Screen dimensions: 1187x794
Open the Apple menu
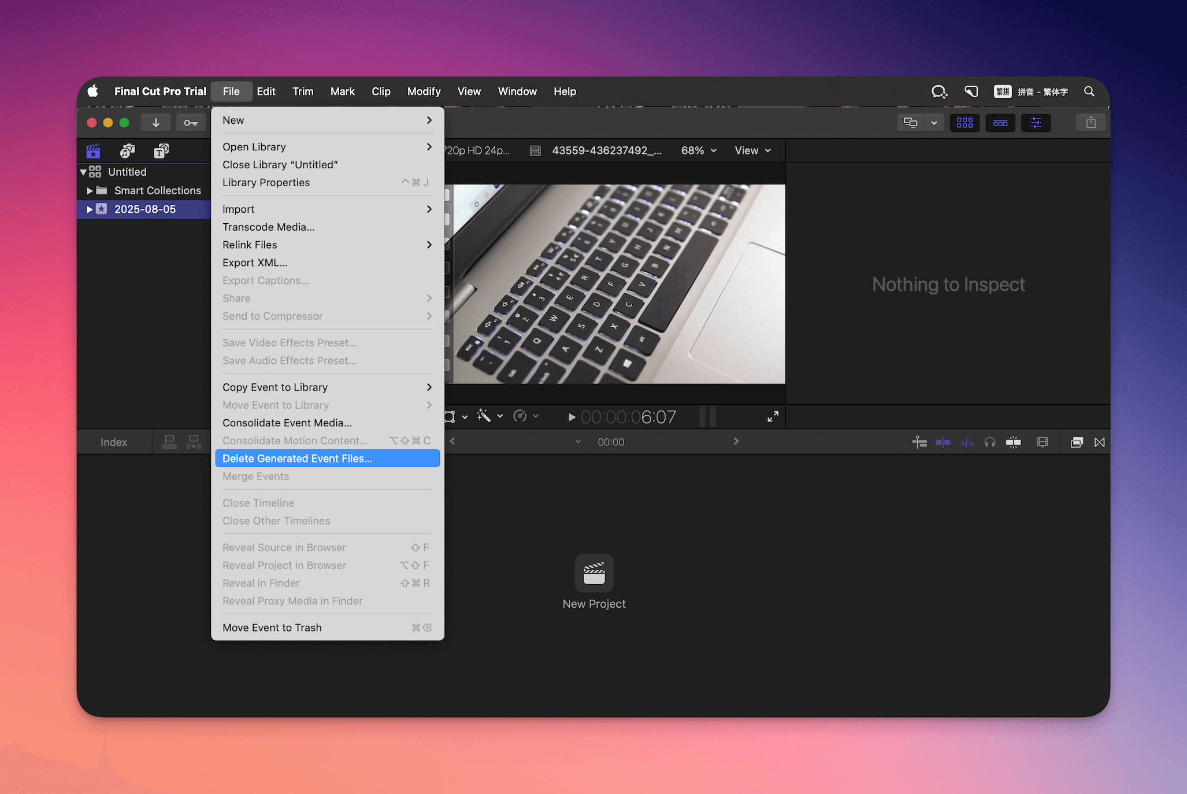pos(93,91)
